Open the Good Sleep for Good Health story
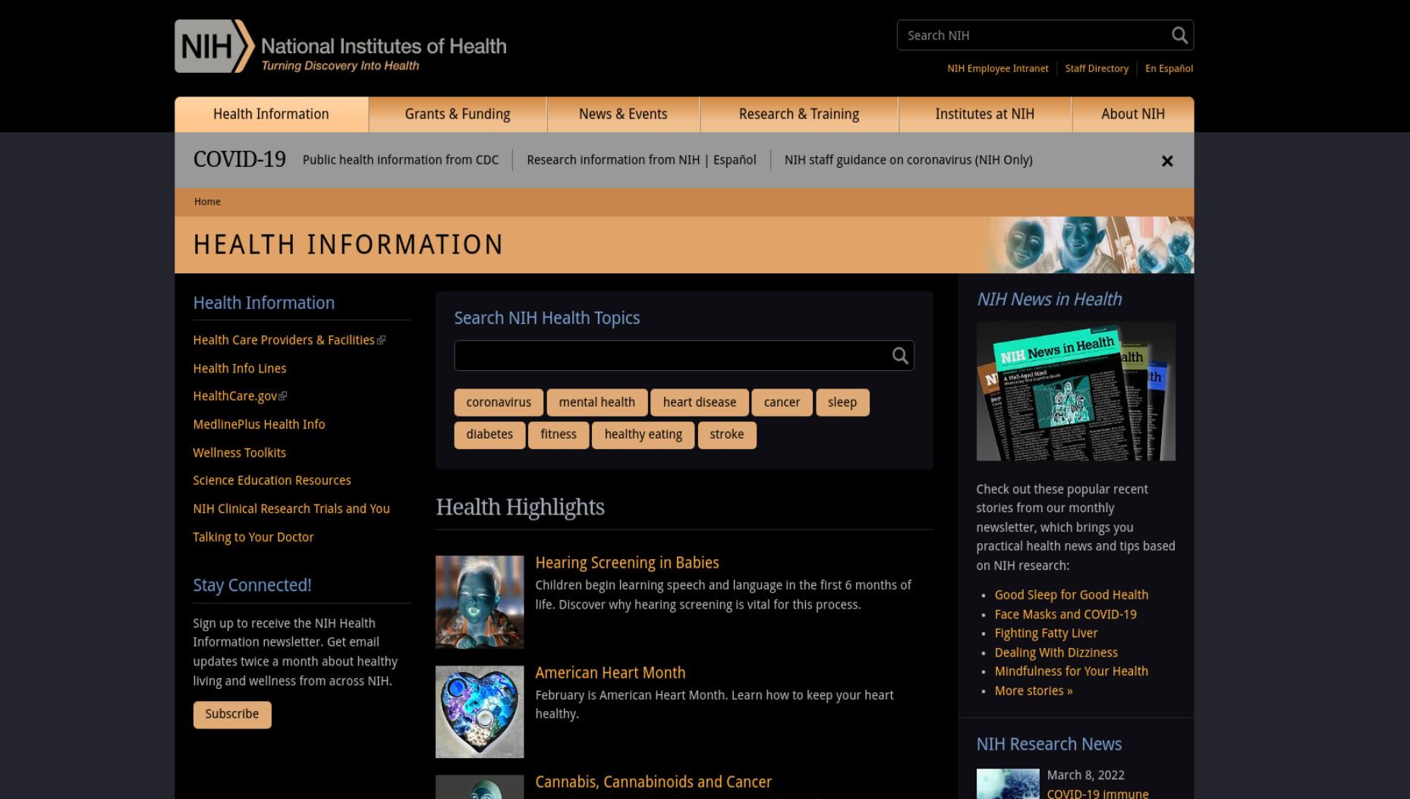The width and height of the screenshot is (1410, 799). pos(1071,595)
